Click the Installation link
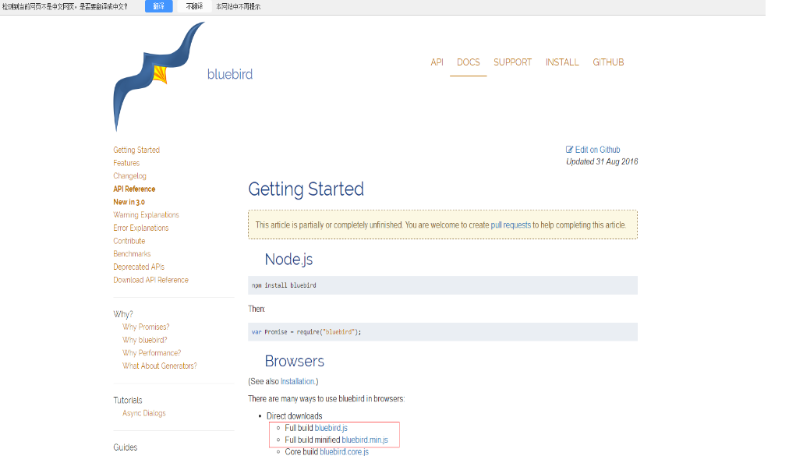Viewport: 796px width, 456px height. click(298, 381)
